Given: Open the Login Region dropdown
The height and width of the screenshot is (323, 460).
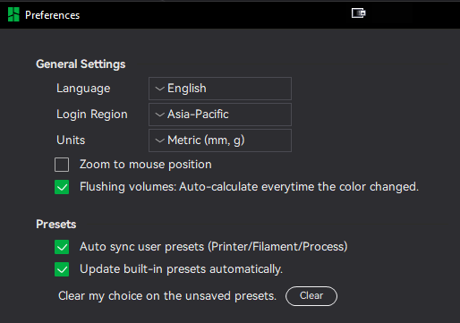Looking at the screenshot, I should [220, 115].
